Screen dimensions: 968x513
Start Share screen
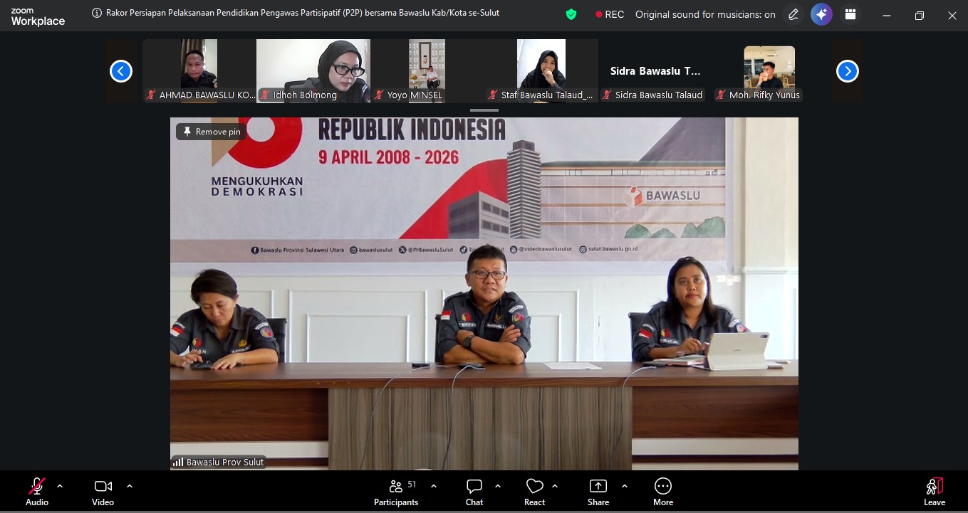(x=598, y=492)
